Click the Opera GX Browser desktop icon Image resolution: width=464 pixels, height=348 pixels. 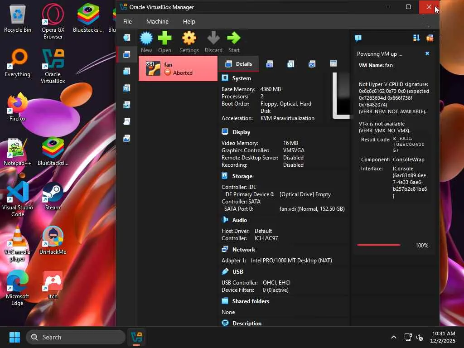click(53, 21)
